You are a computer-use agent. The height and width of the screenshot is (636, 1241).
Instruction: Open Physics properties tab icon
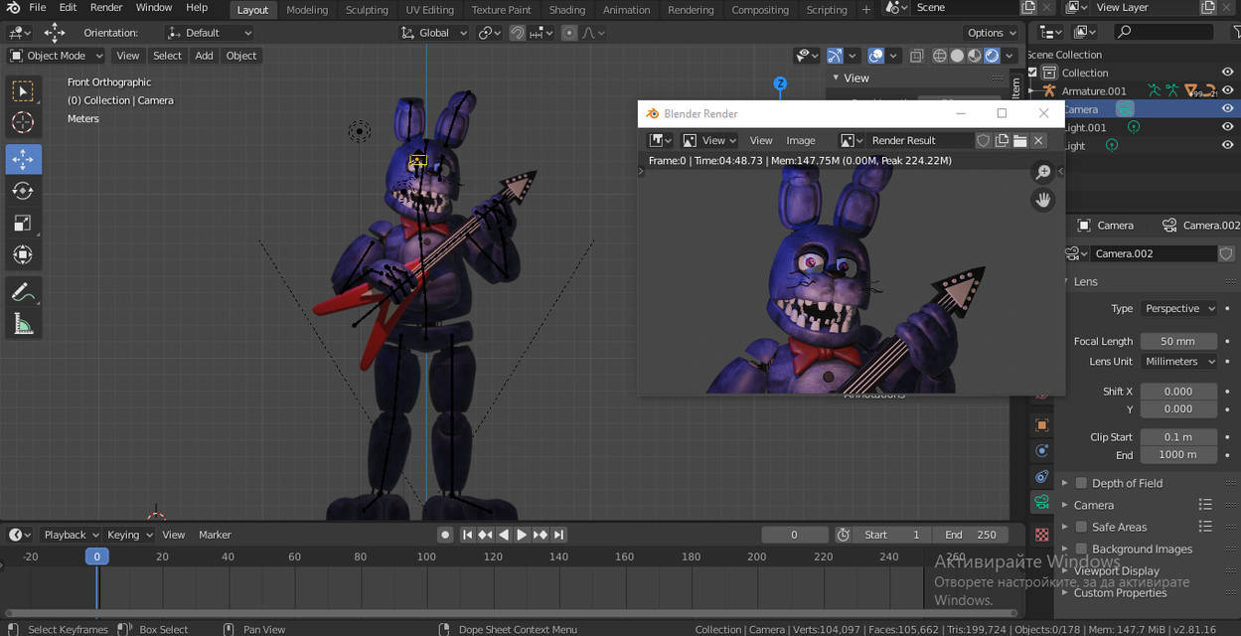1041,451
